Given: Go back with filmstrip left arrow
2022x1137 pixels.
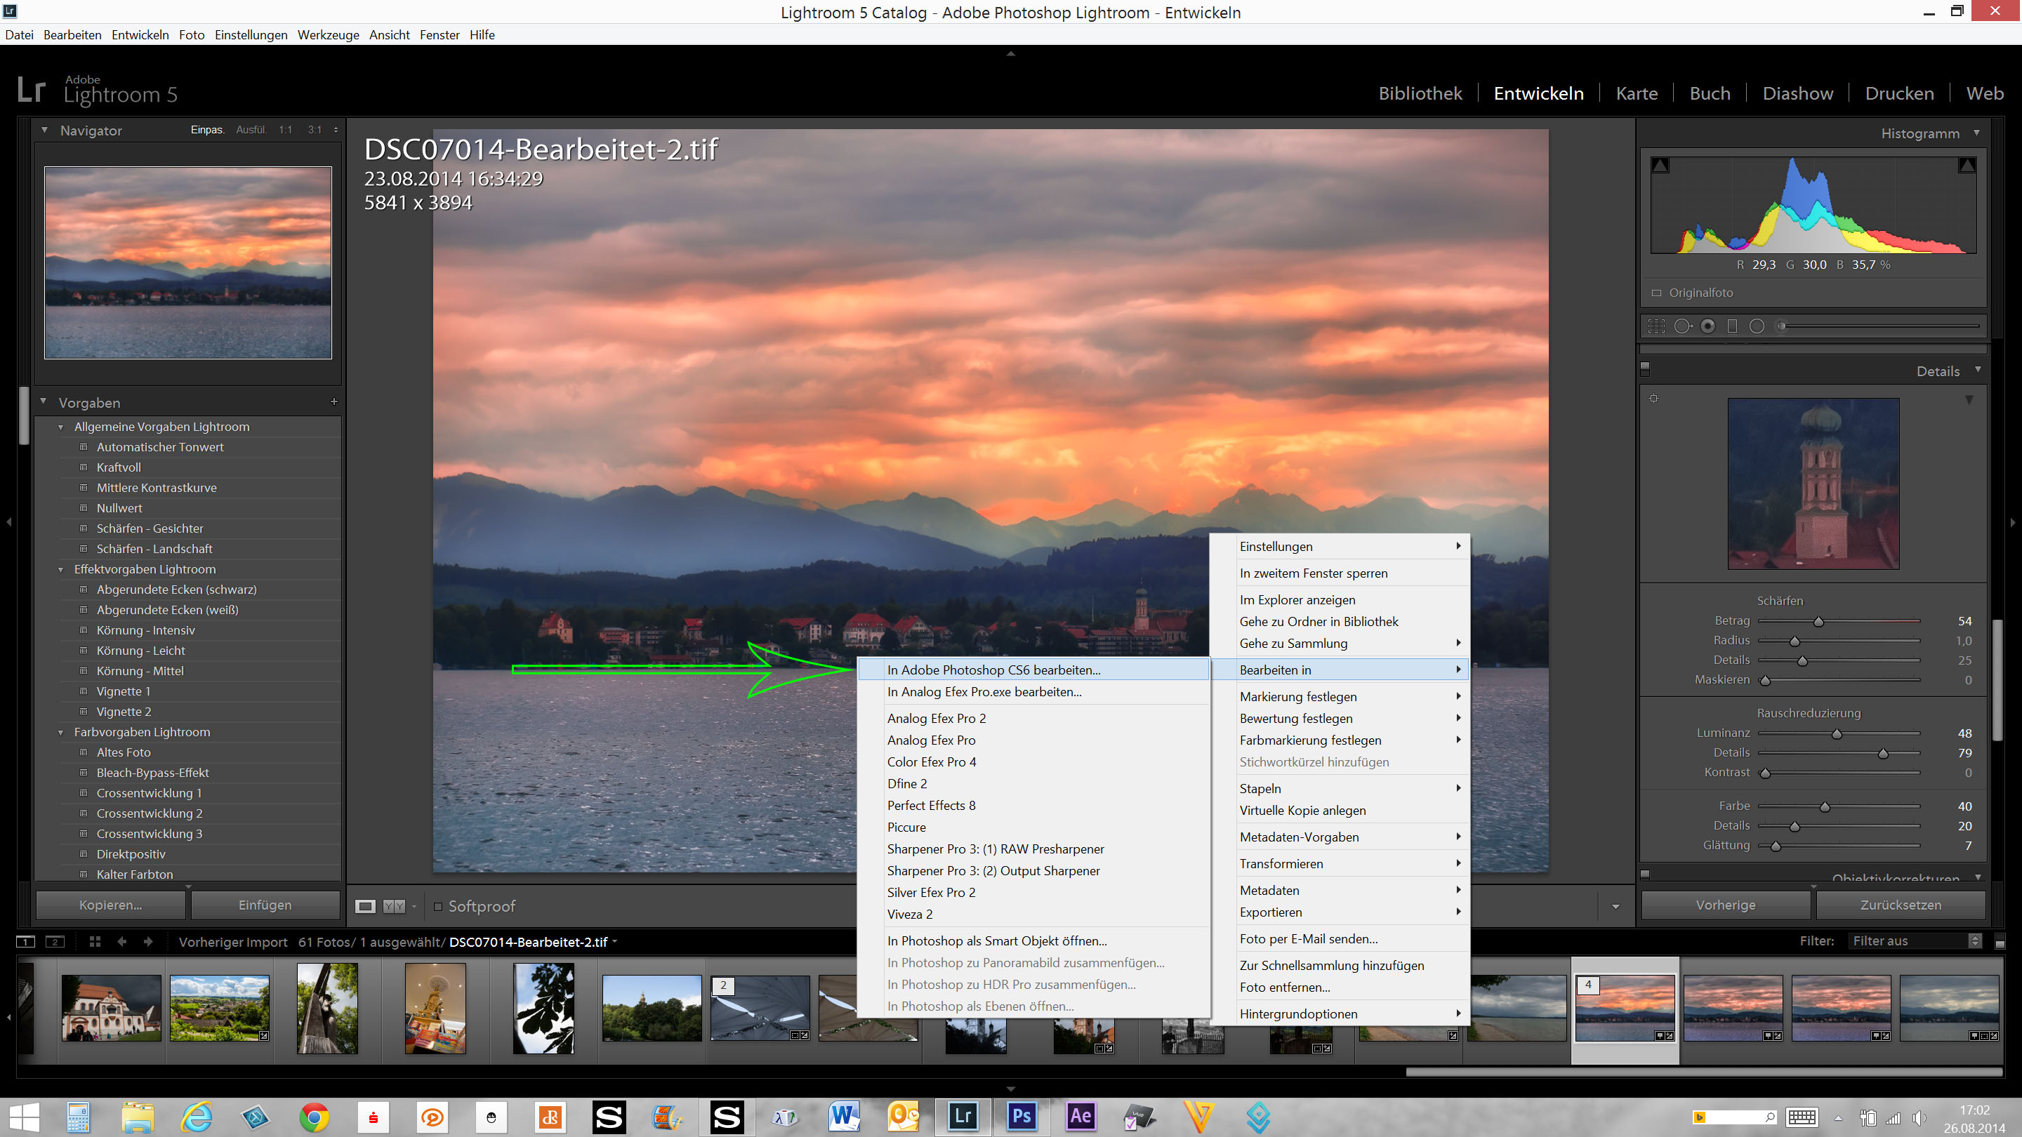Looking at the screenshot, I should pyautogui.click(x=121, y=942).
